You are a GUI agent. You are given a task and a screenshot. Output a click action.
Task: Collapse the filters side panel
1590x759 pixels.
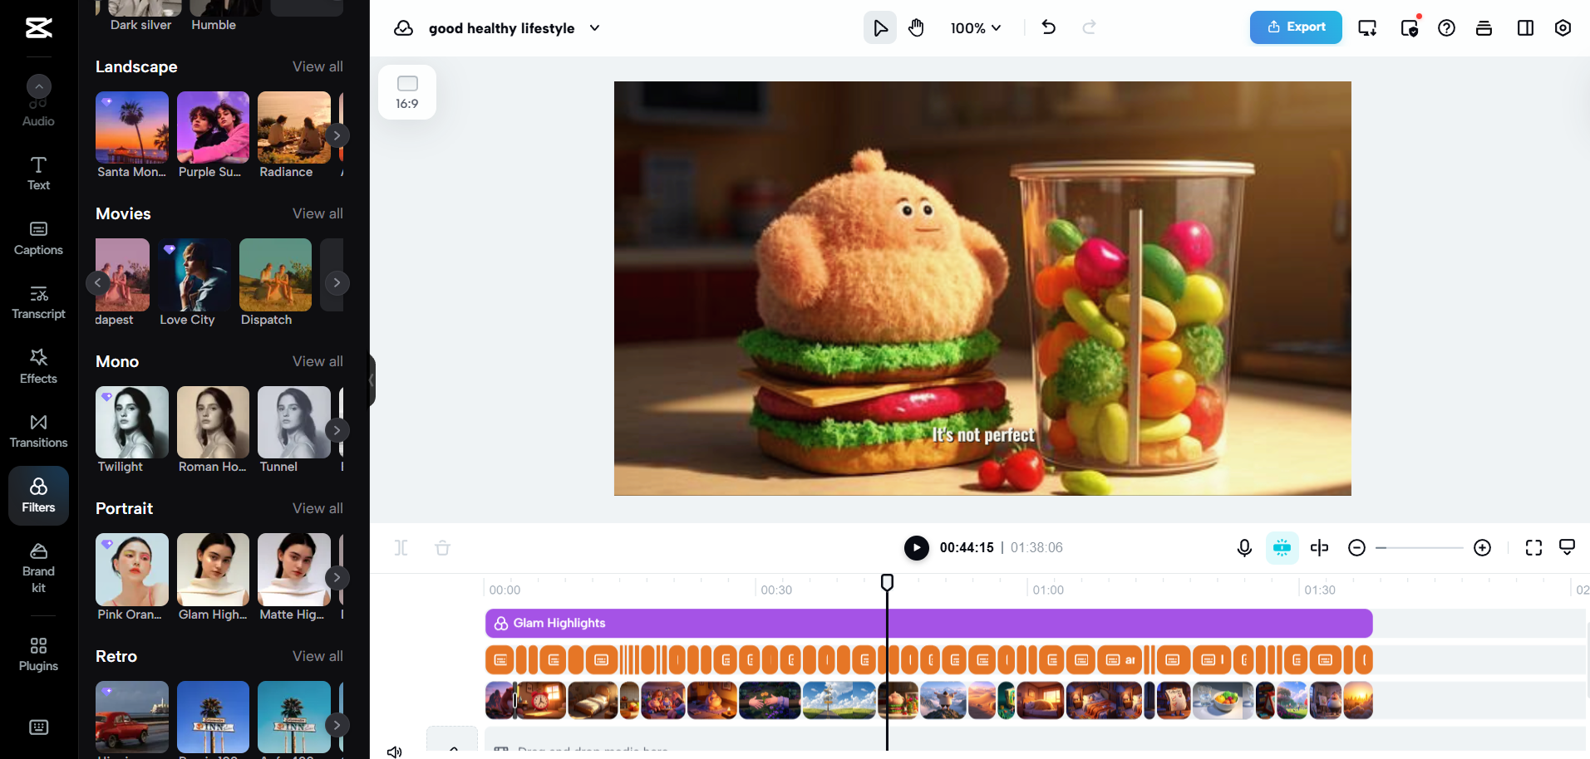click(x=372, y=380)
